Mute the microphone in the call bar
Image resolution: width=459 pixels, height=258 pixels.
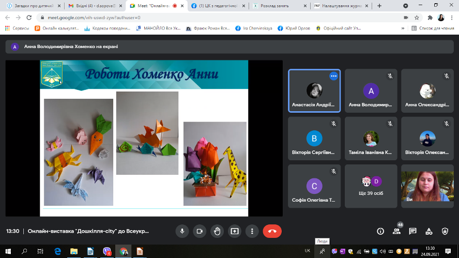click(182, 231)
